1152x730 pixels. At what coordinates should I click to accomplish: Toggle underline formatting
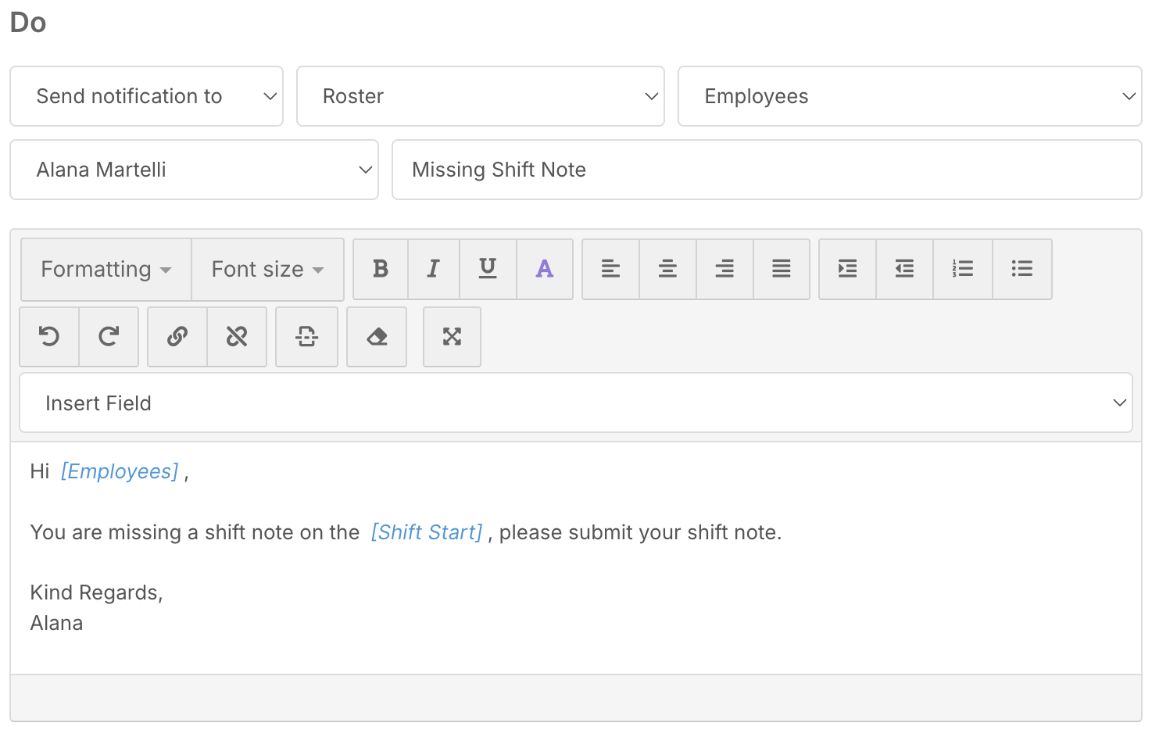click(x=488, y=269)
